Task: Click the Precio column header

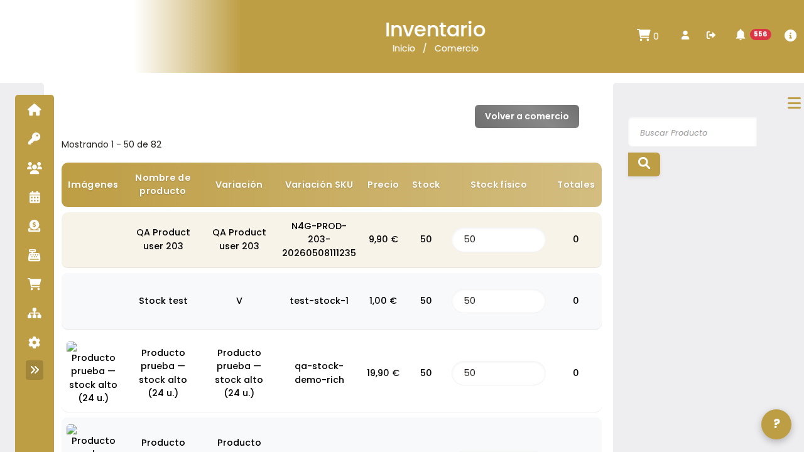Action: (383, 185)
